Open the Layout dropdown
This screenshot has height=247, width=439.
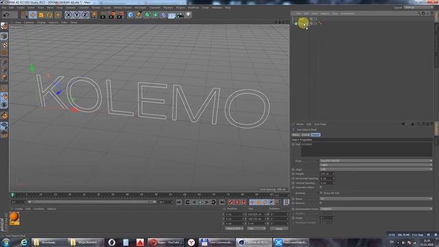(x=418, y=8)
